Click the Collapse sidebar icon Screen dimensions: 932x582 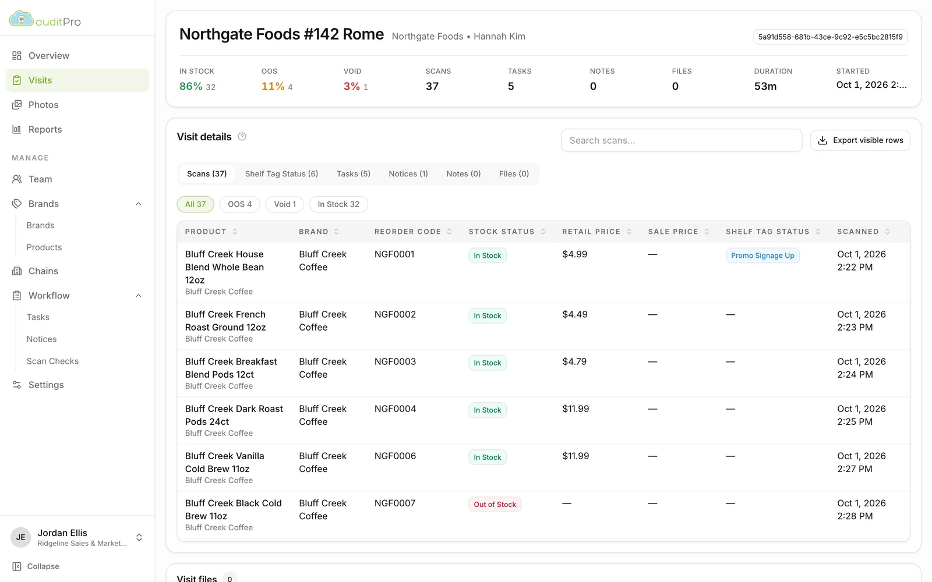17,566
